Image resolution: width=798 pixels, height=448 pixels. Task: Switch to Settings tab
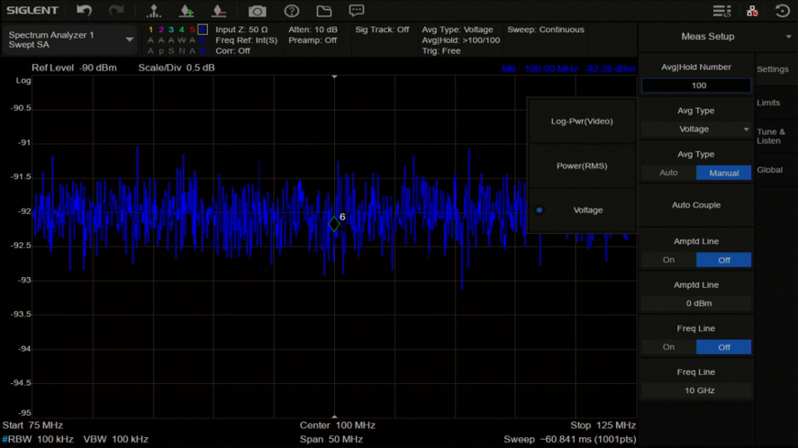coord(773,69)
